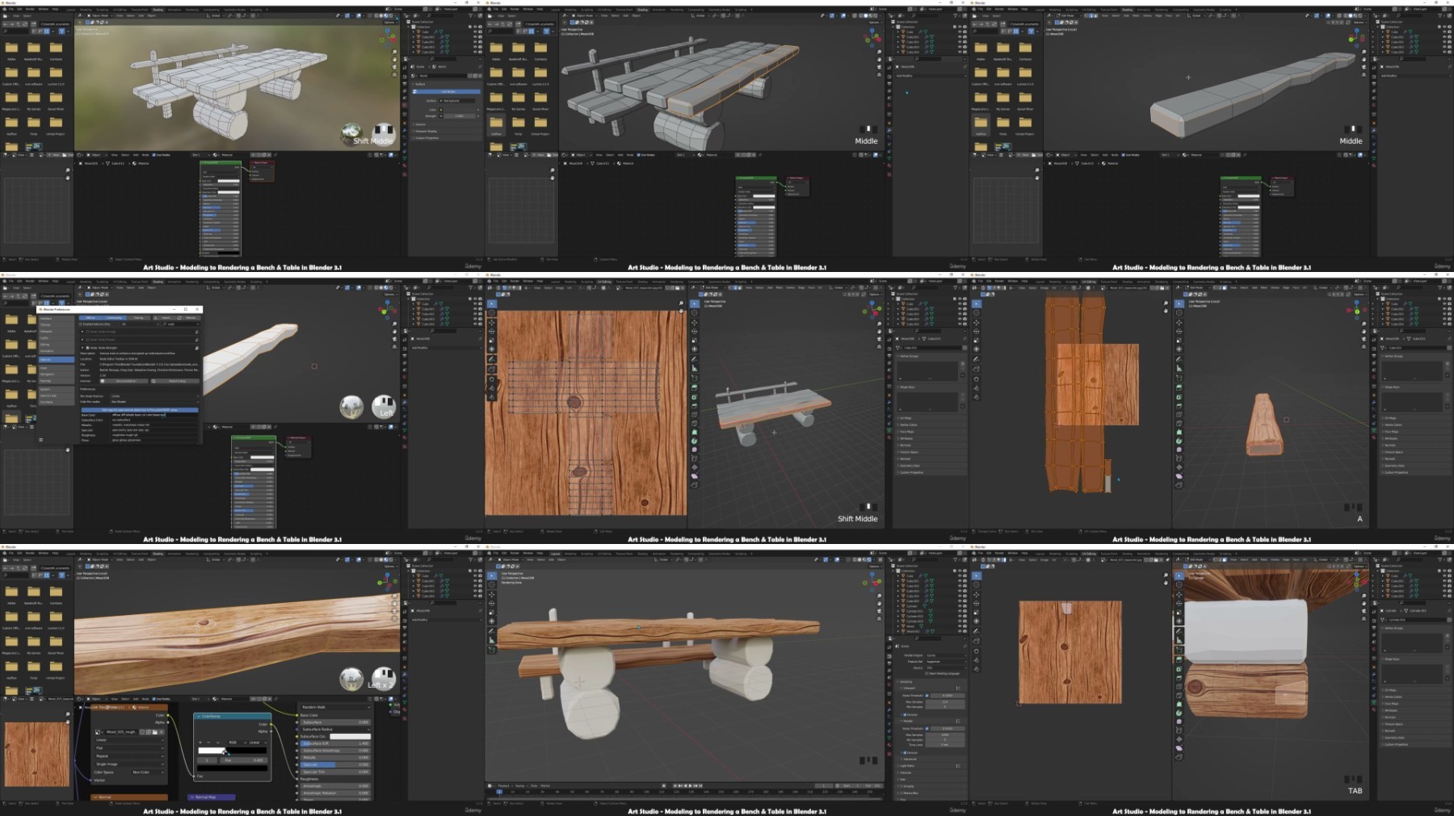Image resolution: width=1454 pixels, height=816 pixels.
Task: Uncheck the Node: Node Wrangler add-on checkbox
Action: pyautogui.click(x=87, y=348)
